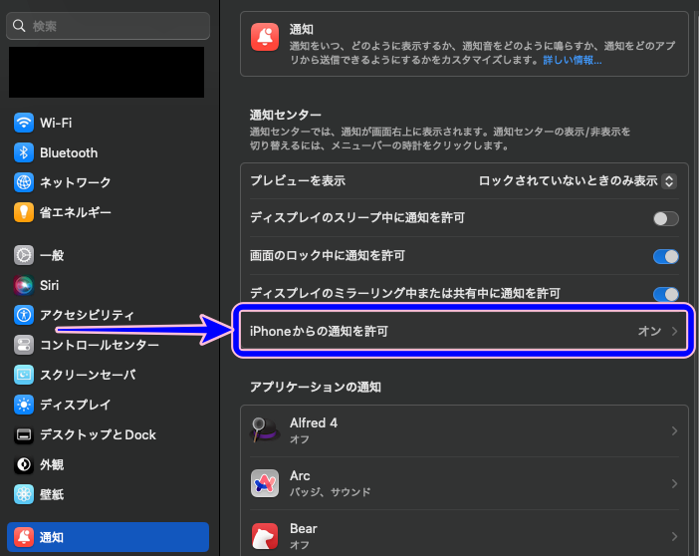Select 壁紙 in the sidebar

(108, 494)
